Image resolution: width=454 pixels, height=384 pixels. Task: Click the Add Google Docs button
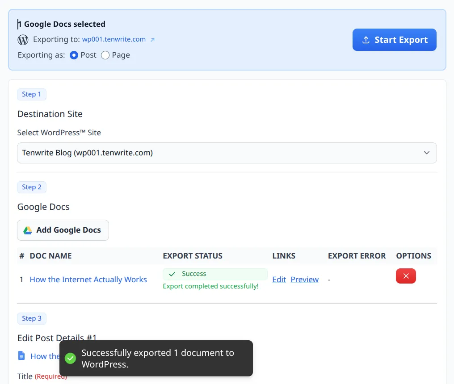[63, 230]
